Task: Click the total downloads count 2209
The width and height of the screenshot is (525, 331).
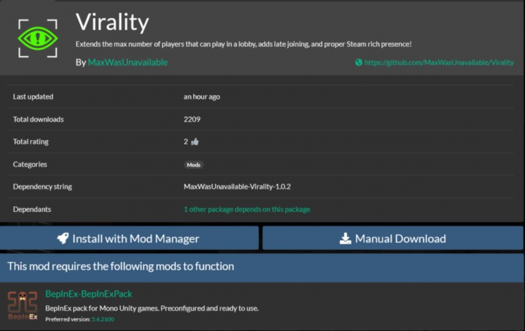Action: click(x=192, y=119)
